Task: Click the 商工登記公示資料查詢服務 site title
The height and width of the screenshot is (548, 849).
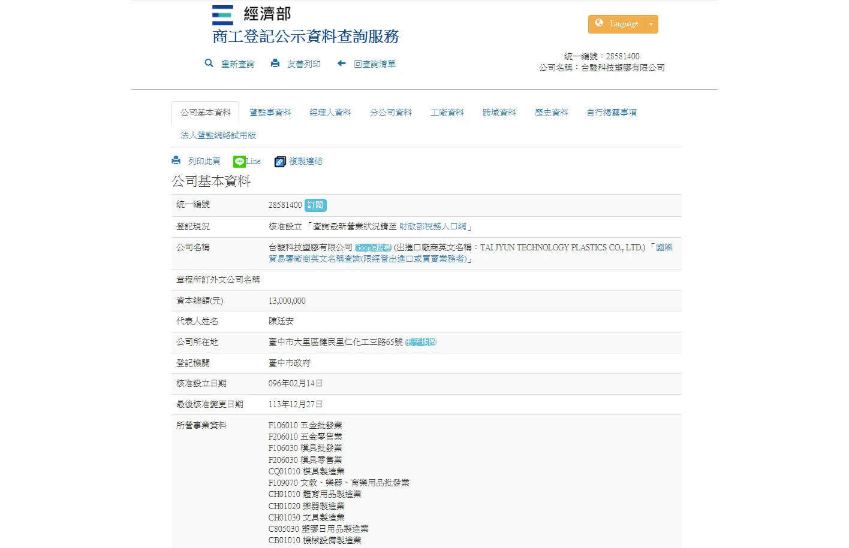Action: pyautogui.click(x=306, y=37)
